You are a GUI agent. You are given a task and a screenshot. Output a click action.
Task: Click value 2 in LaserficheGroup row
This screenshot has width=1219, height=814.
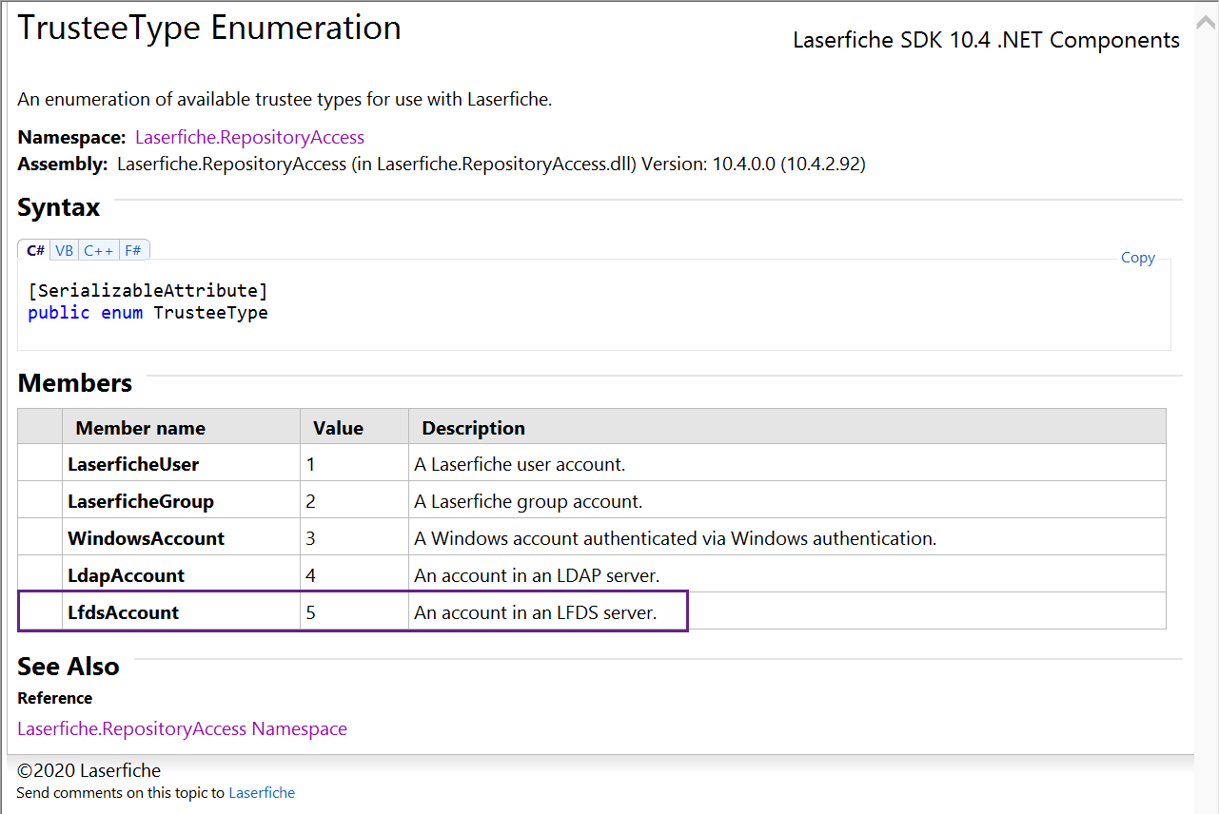[310, 501]
